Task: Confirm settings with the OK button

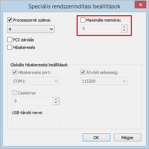Action: 96,138
